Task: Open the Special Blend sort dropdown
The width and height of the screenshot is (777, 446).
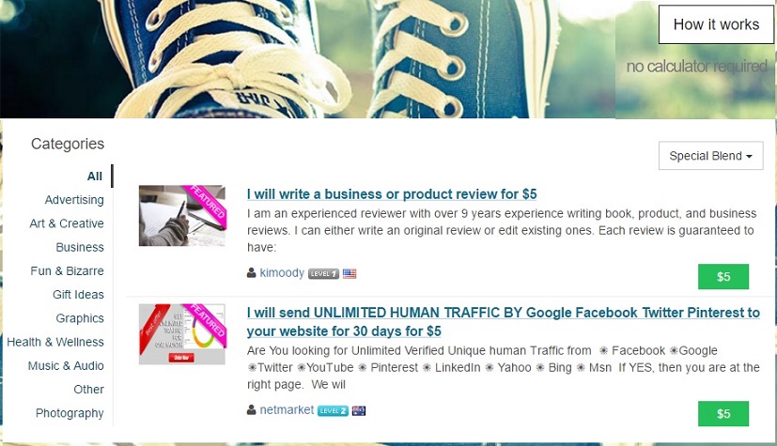Action: point(710,156)
